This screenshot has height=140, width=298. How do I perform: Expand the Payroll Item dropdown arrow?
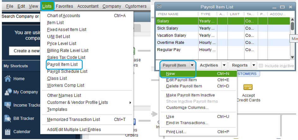click(192, 65)
